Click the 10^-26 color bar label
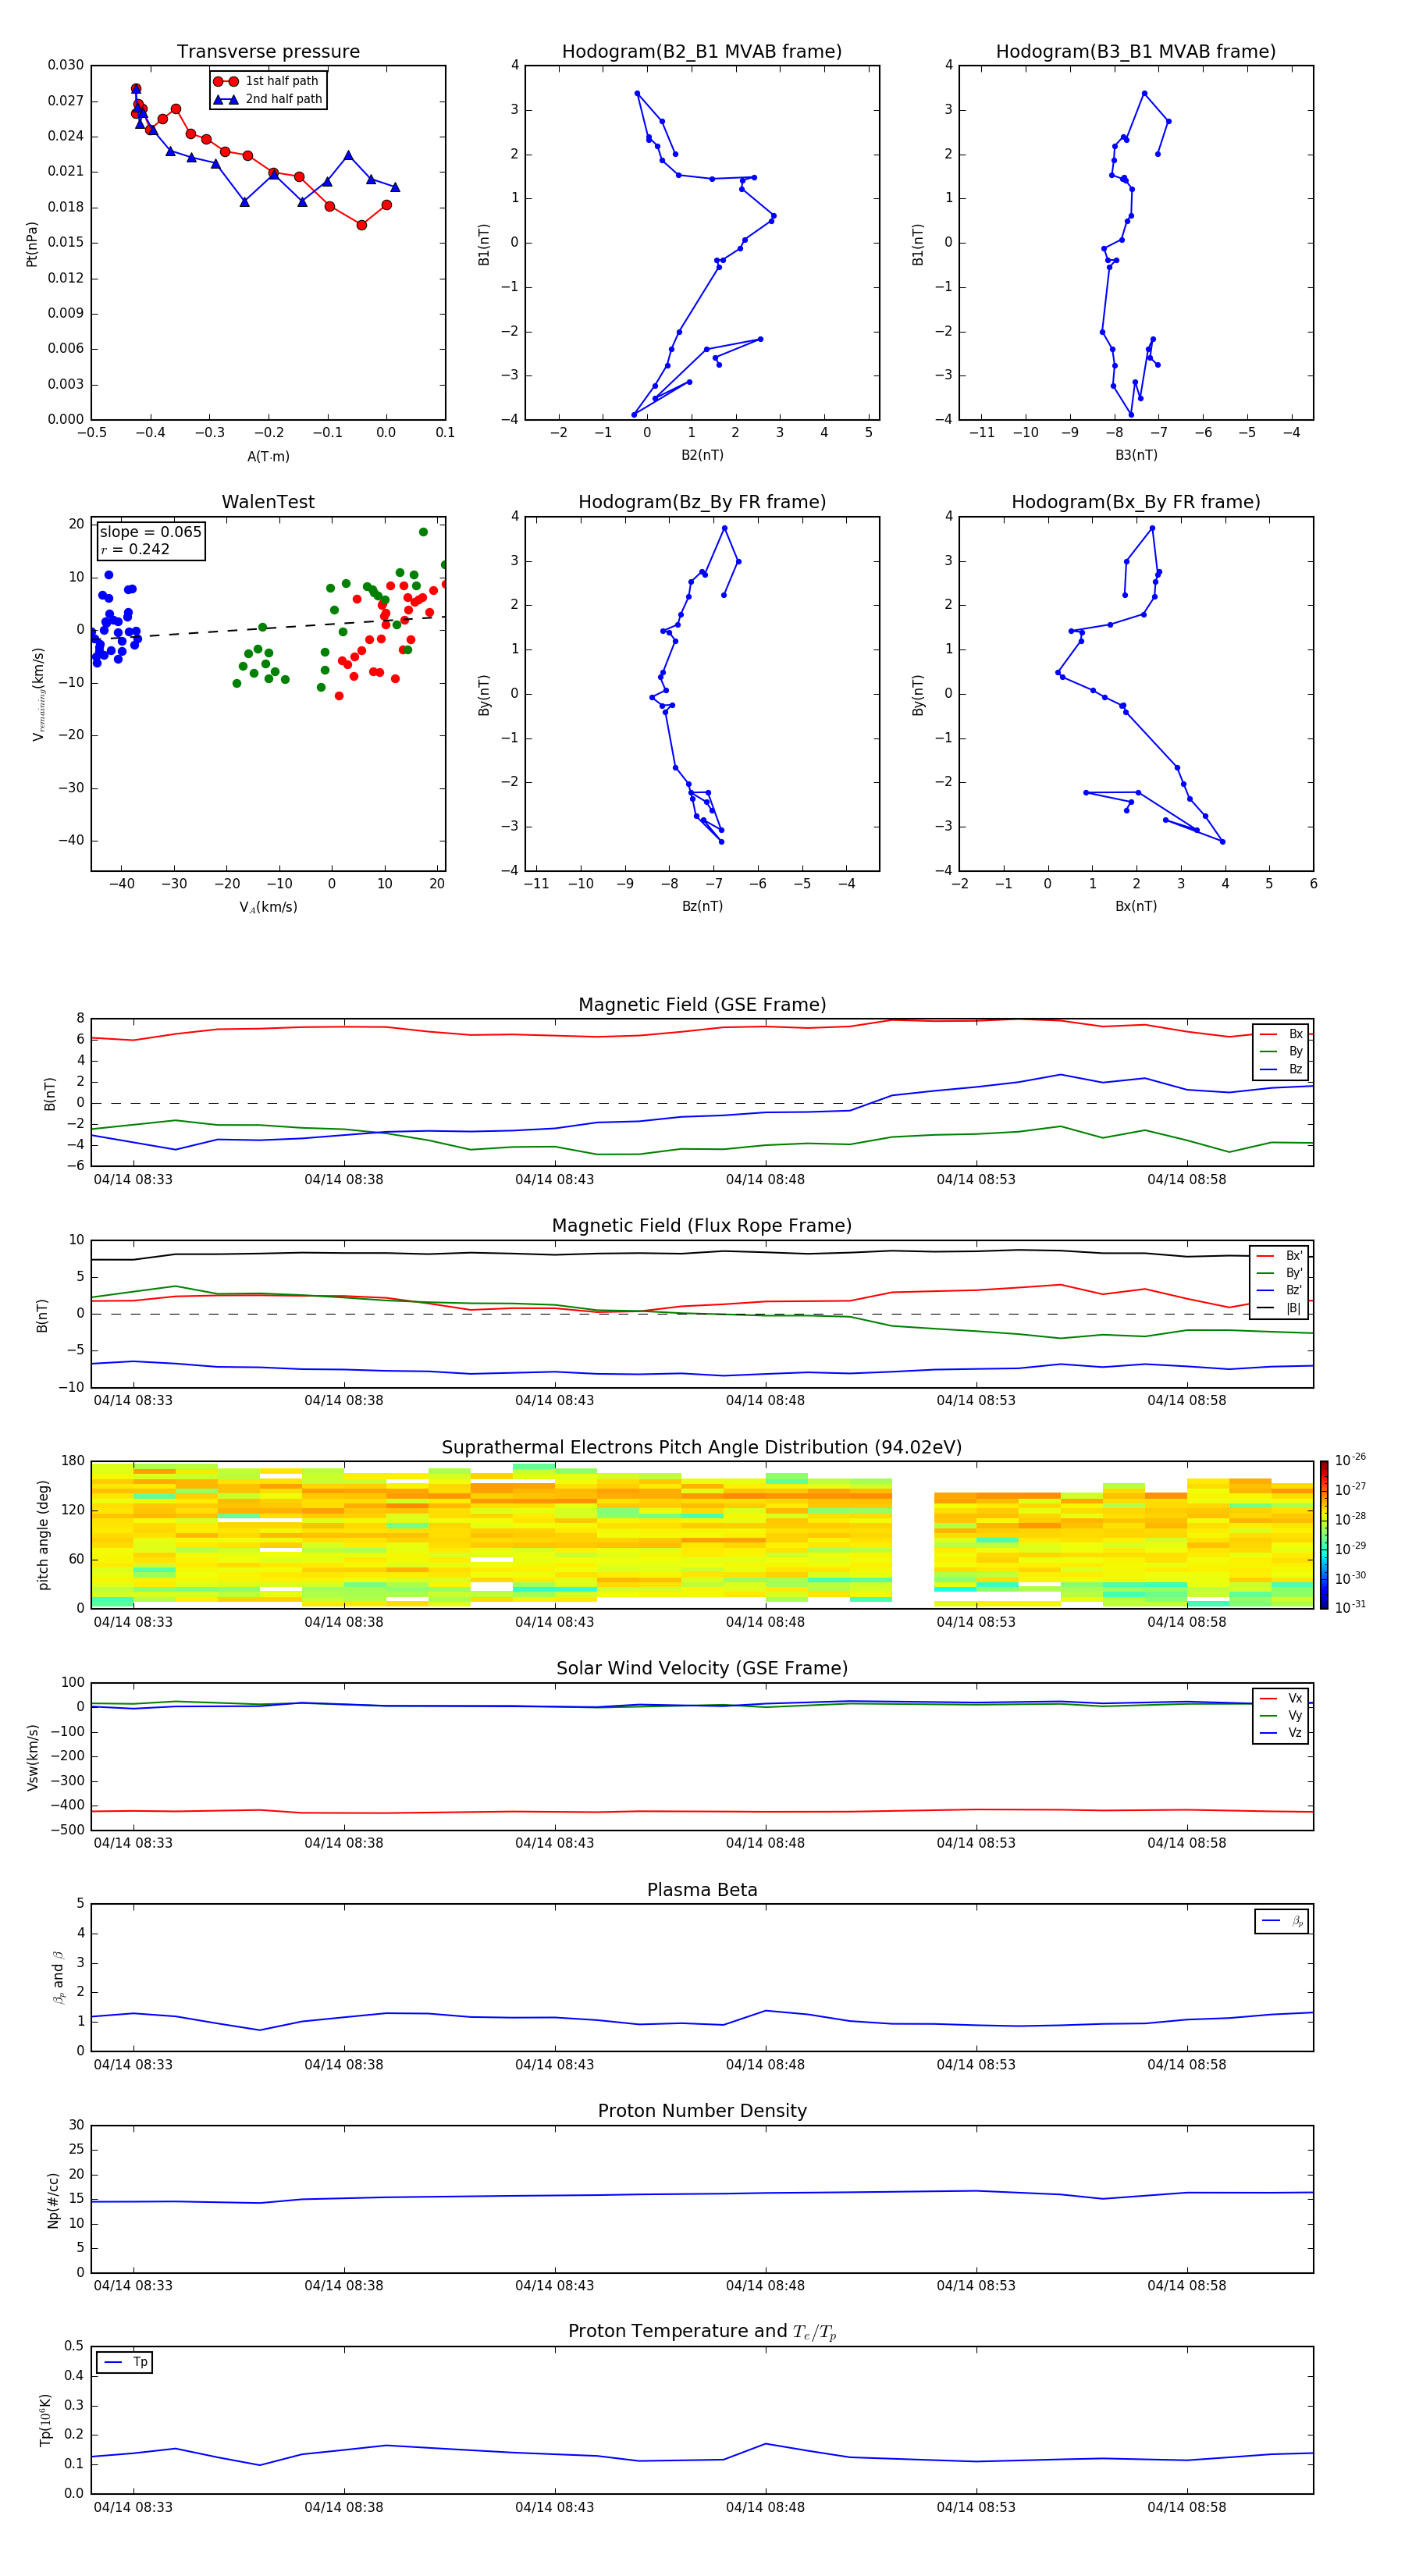This screenshot has width=1405, height=2576. coord(1350,1460)
